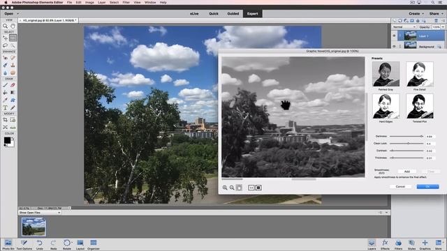The width and height of the screenshot is (447, 251).
Task: Select the Pencil tool
Action: coord(13,107)
